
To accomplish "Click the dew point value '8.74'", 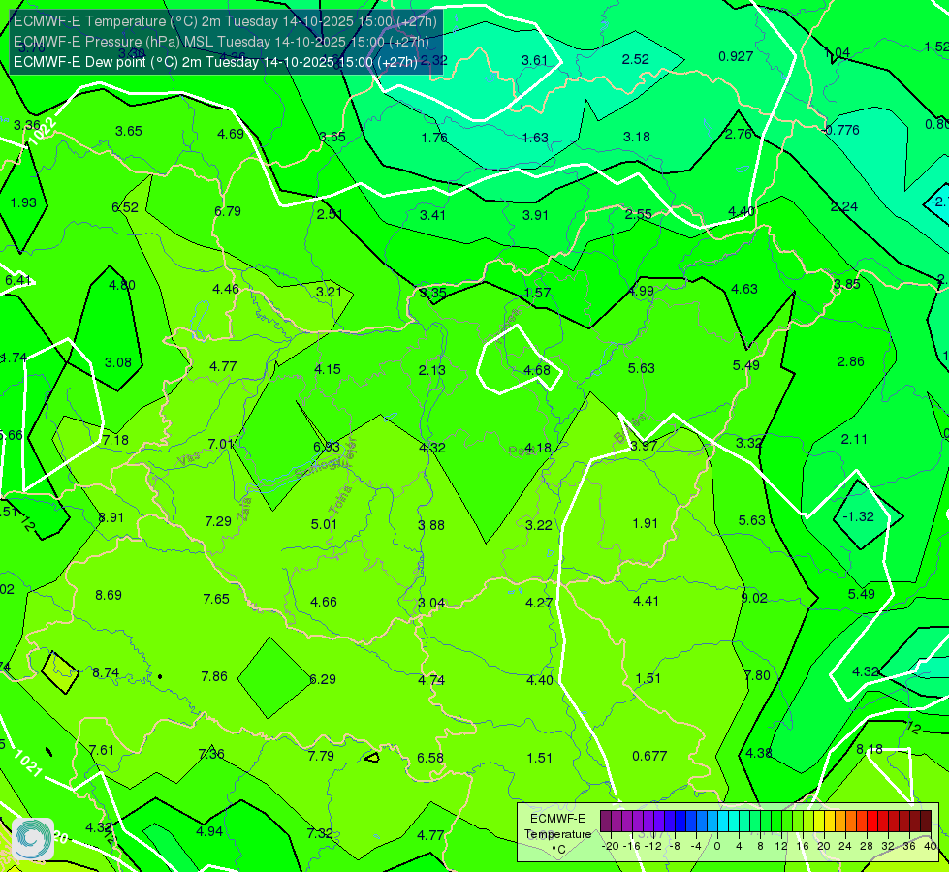I will point(106,673).
